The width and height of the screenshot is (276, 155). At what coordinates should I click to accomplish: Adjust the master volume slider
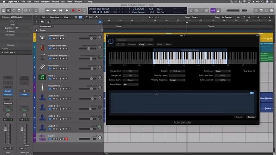[x=237, y=10]
